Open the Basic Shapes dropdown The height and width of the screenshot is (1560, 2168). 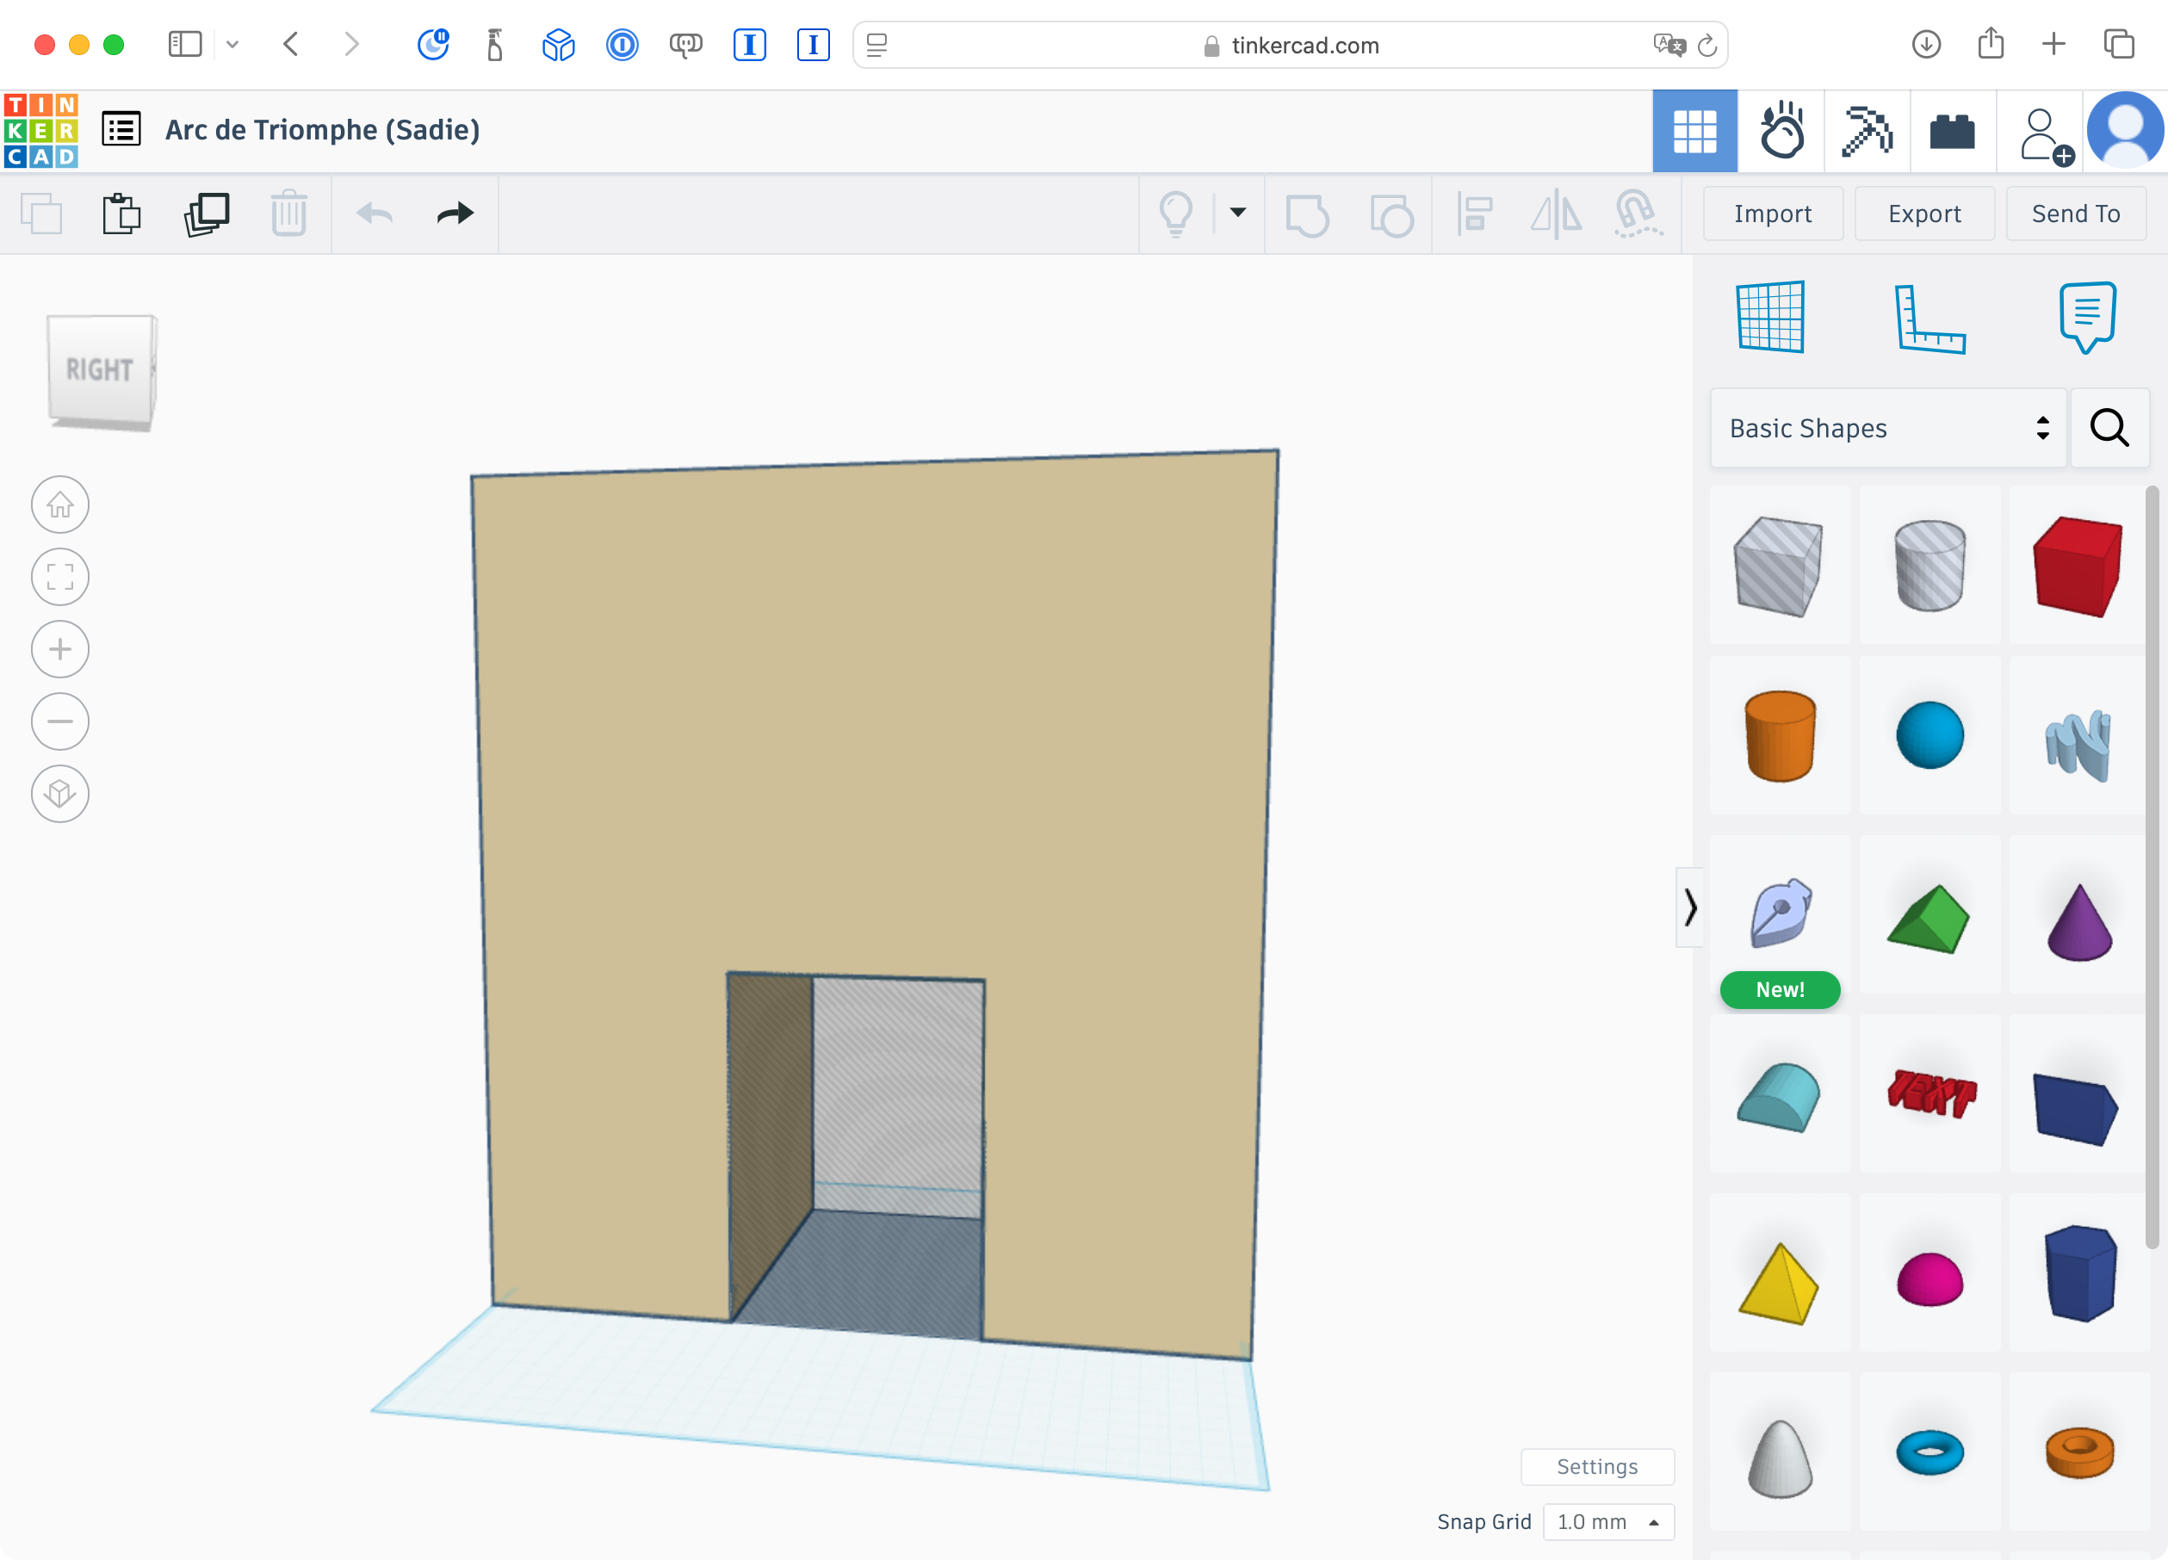coord(1888,428)
